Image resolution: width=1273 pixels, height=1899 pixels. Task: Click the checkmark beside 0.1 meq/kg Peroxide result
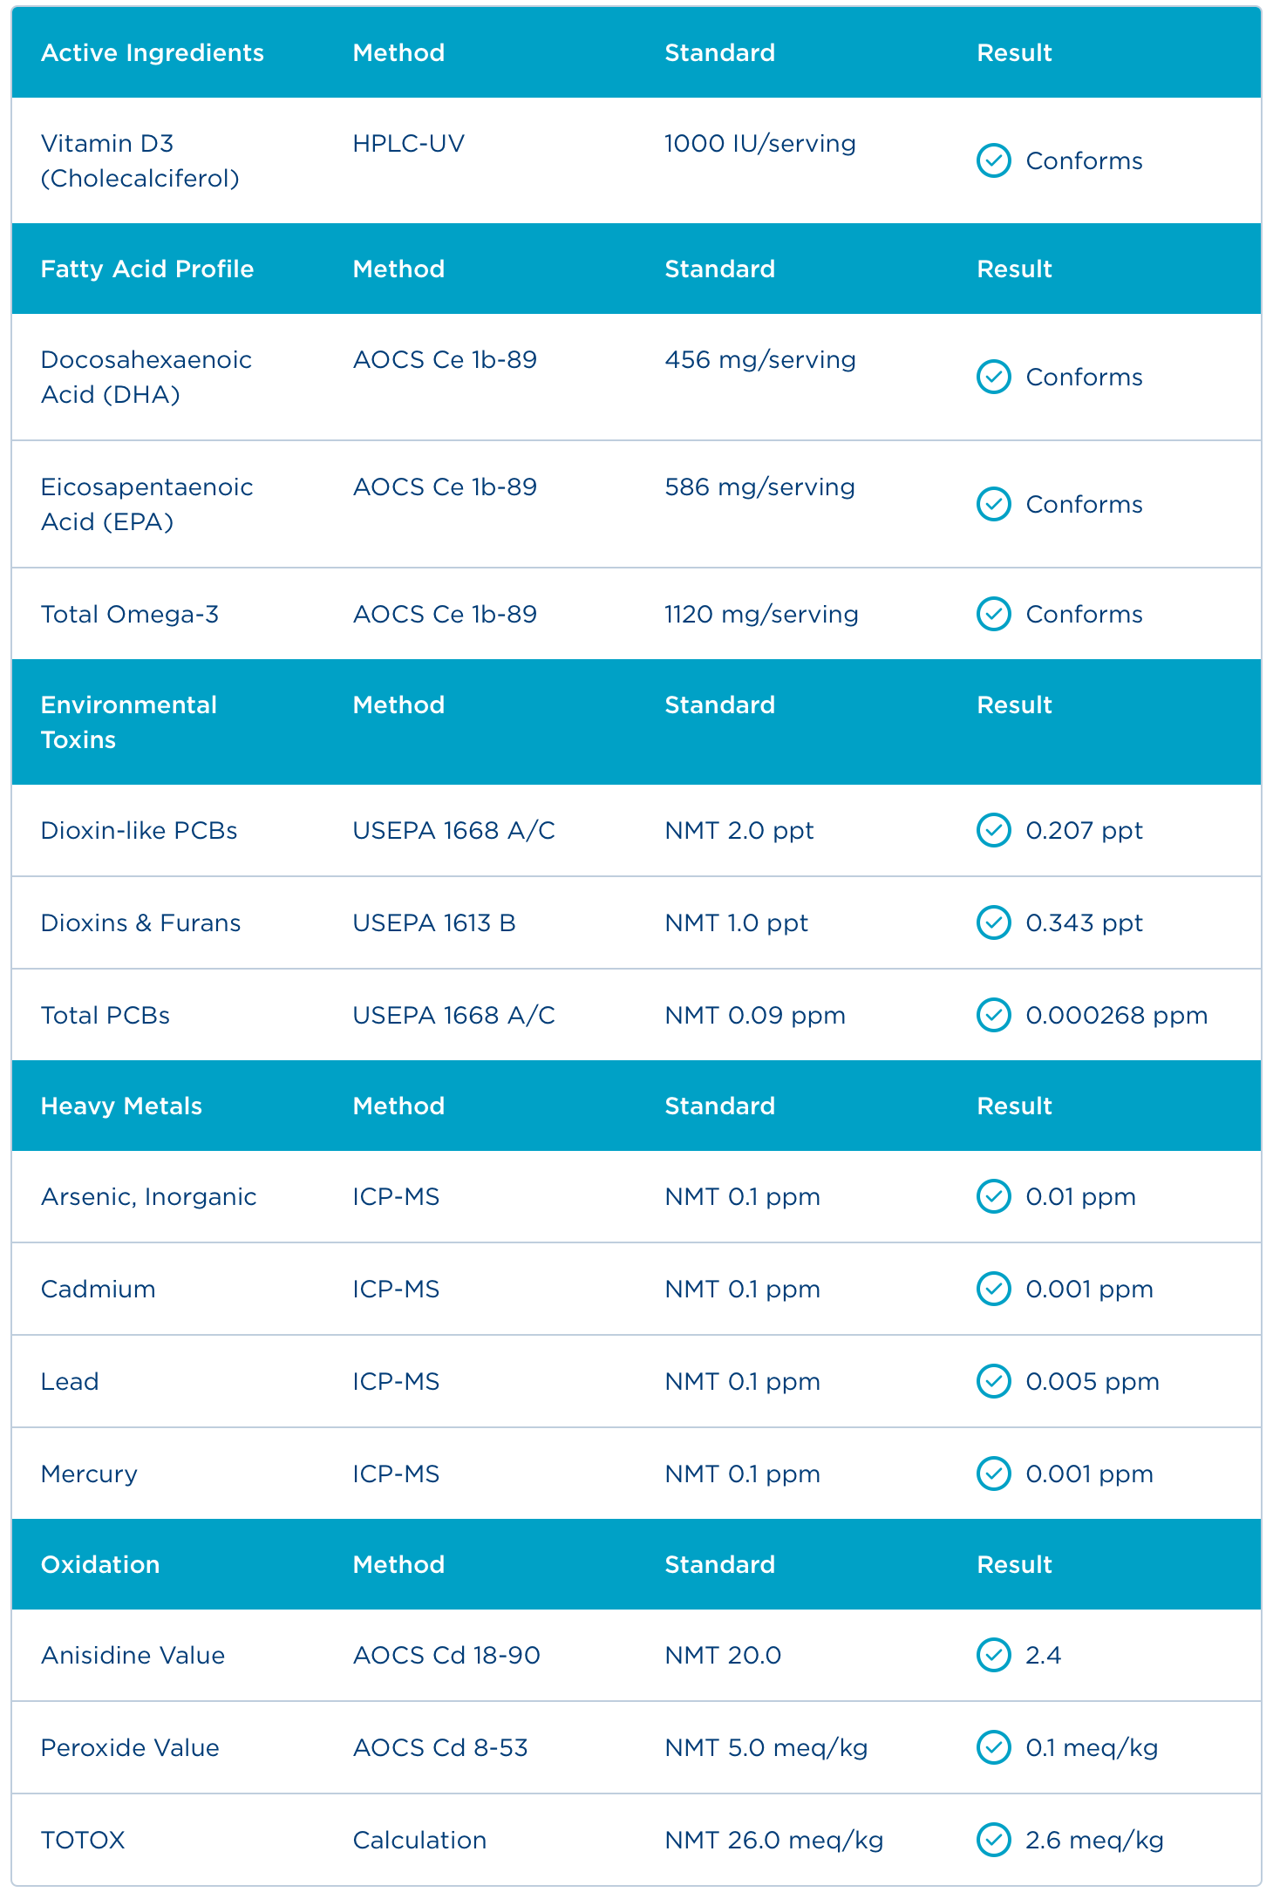tap(993, 1747)
